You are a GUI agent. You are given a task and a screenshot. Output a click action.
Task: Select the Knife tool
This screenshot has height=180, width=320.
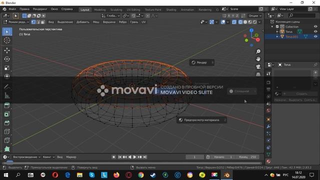click(7, 140)
